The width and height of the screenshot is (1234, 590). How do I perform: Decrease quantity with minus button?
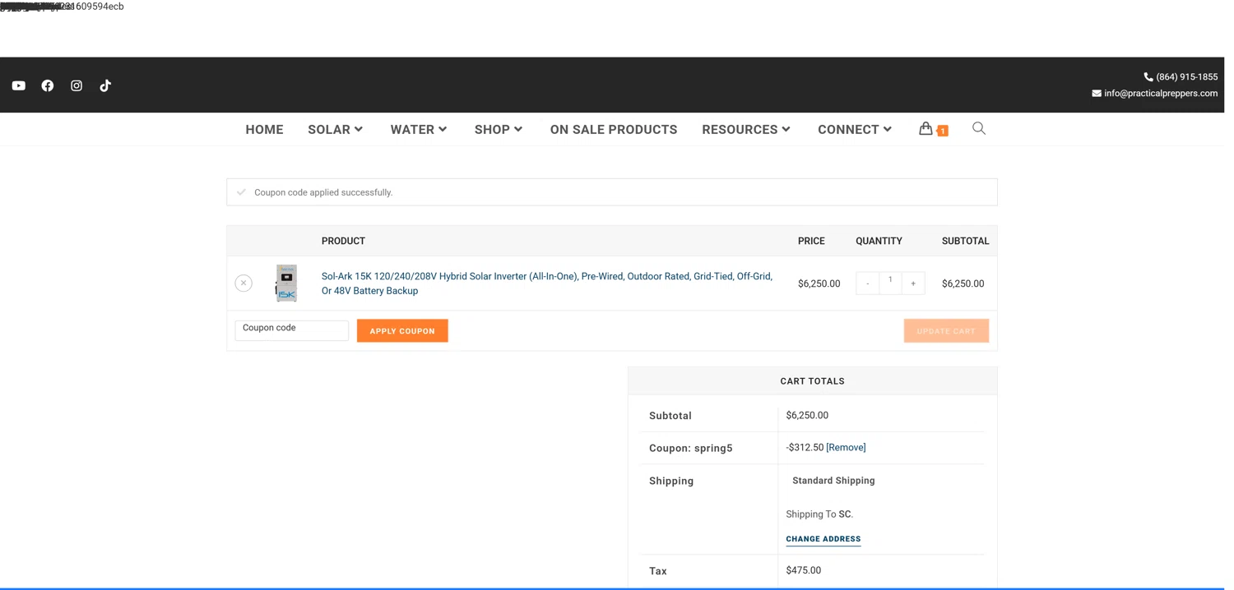pyautogui.click(x=867, y=283)
